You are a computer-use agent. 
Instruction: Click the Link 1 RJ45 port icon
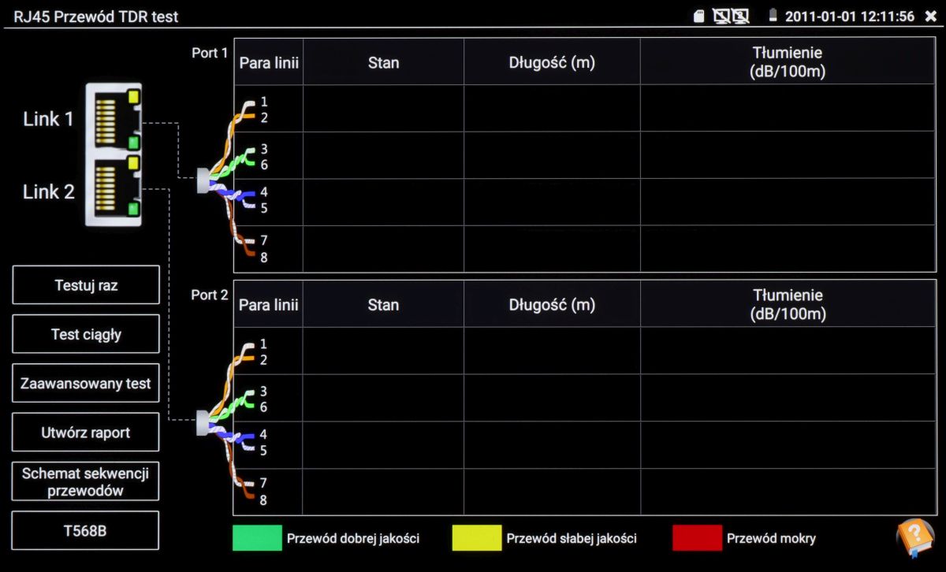[113, 119]
